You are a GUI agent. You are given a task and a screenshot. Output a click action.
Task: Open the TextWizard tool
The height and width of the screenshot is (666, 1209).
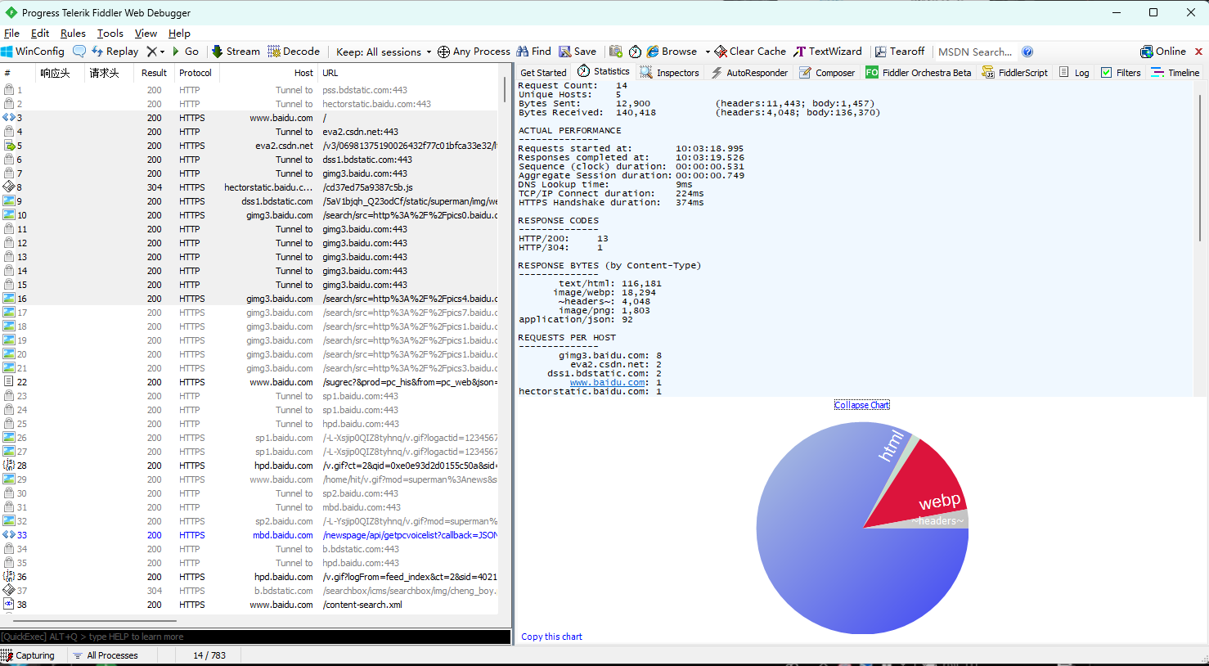[x=828, y=52]
